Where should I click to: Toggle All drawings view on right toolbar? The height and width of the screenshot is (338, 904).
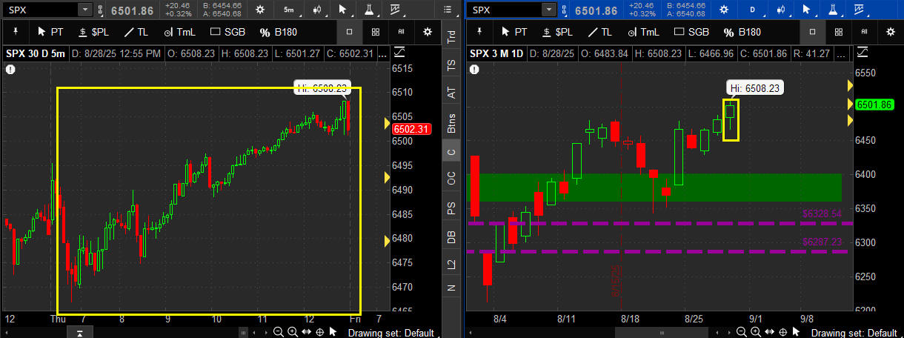865,32
